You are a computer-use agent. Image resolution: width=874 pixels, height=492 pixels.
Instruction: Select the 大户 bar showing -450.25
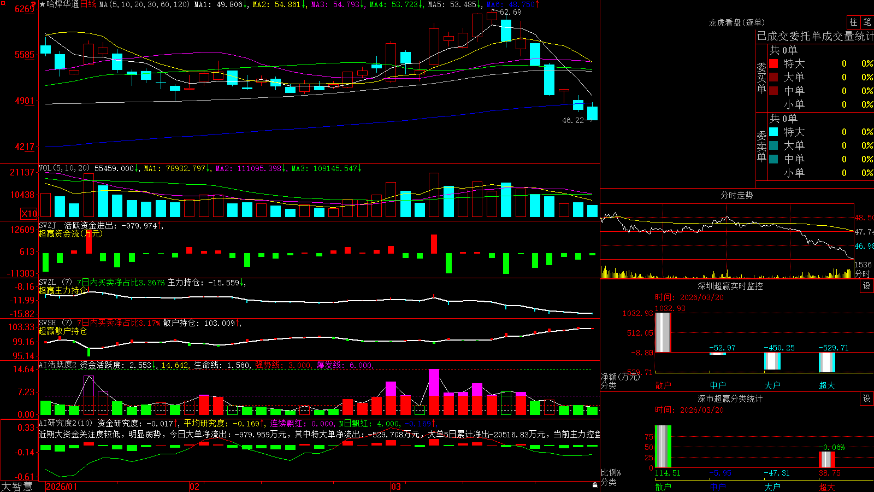pos(772,361)
